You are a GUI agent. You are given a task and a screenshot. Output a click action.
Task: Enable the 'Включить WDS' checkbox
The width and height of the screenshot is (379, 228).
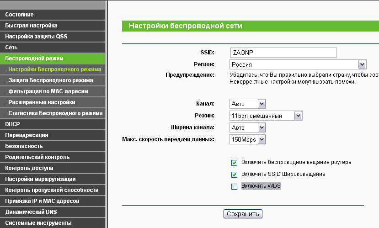click(x=235, y=186)
